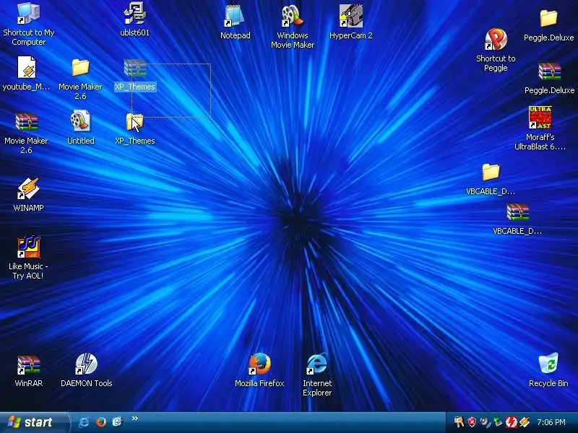
Task: Select the Mozilla Firefox desktop shortcut
Action: point(259,364)
